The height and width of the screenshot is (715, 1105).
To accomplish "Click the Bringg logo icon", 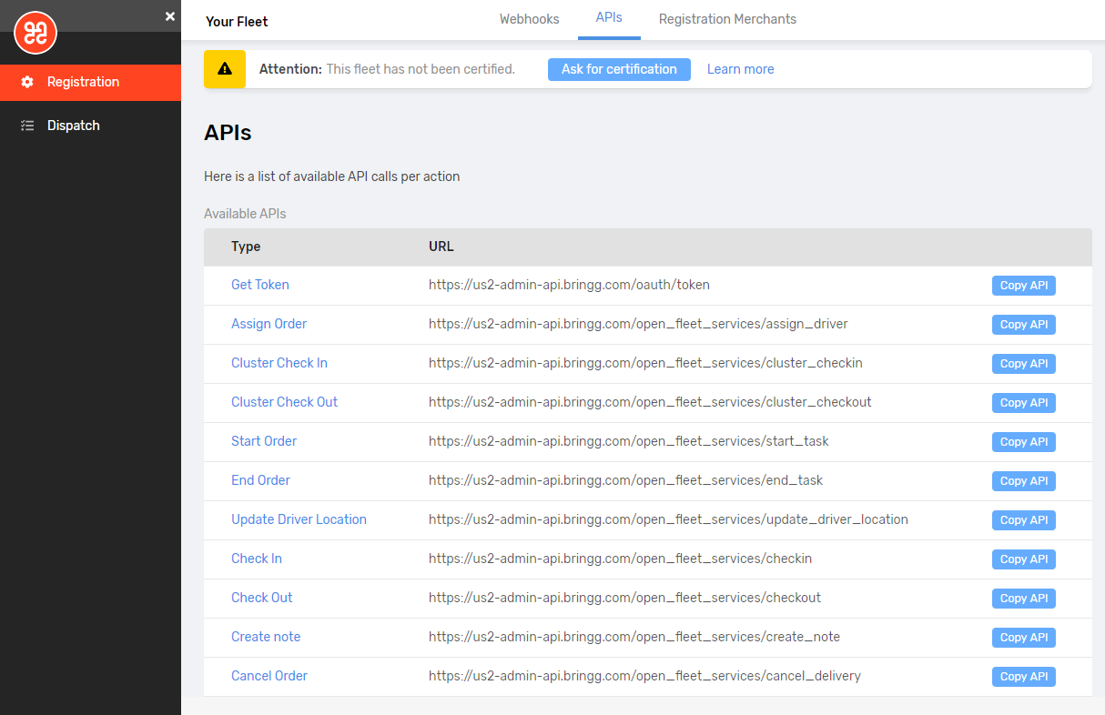I will tap(35, 34).
